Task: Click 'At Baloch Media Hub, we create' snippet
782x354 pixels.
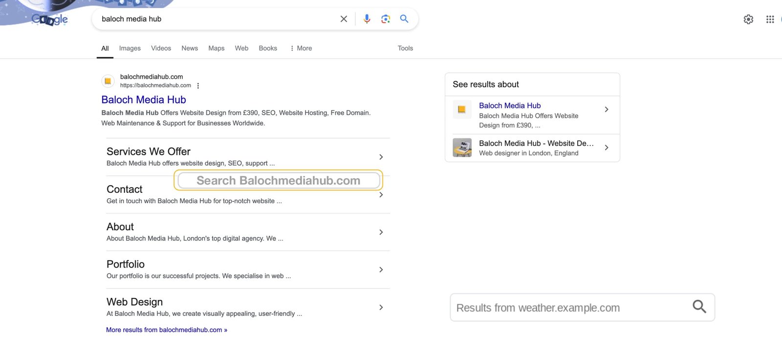Action: 204,313
